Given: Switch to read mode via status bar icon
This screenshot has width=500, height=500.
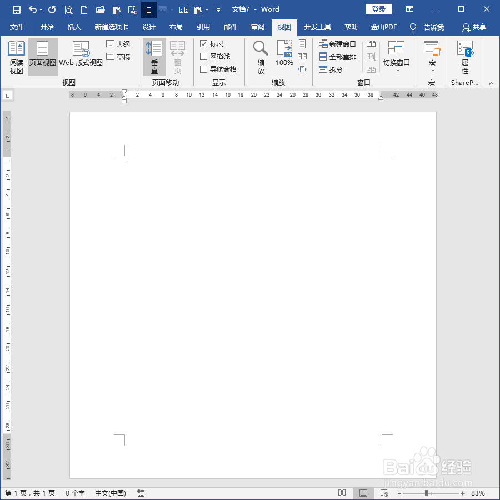Looking at the screenshot, I should (x=342, y=493).
